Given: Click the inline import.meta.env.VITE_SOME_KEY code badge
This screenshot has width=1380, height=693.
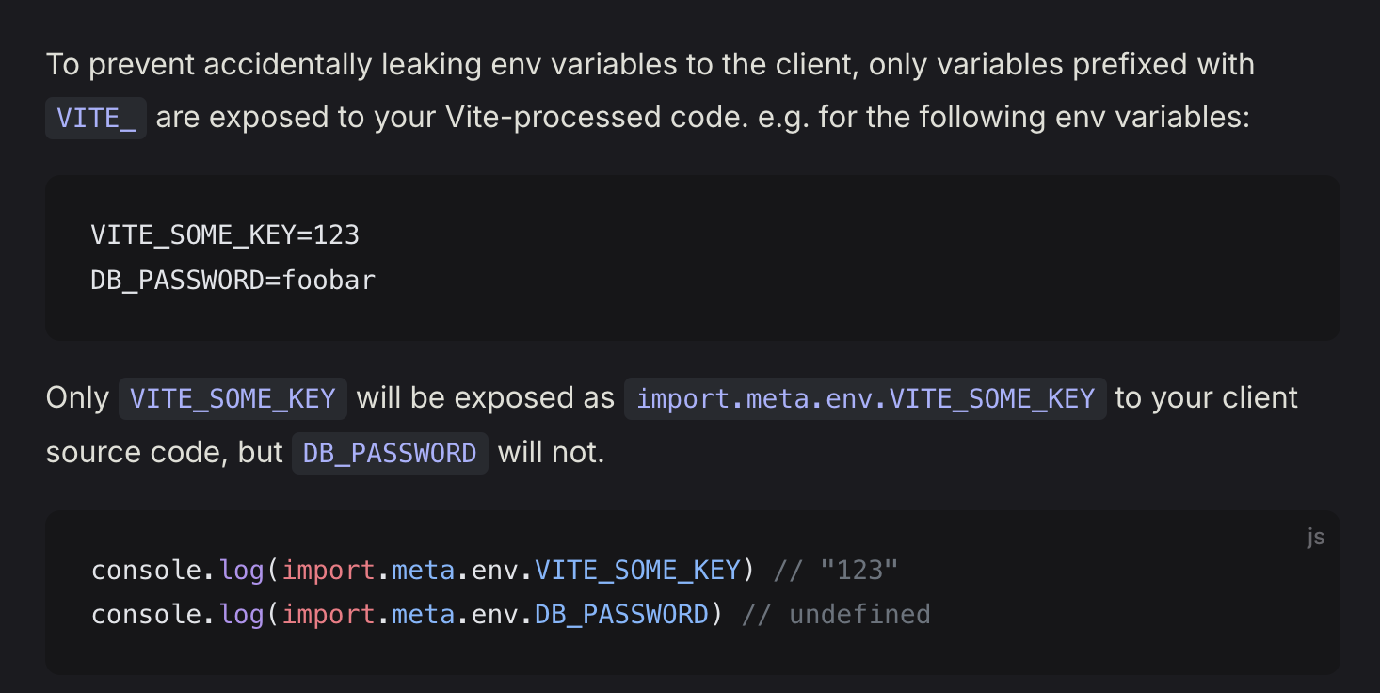Looking at the screenshot, I should click(865, 398).
